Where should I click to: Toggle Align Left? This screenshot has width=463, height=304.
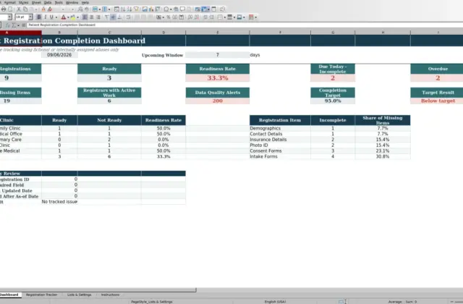pos(85,17)
